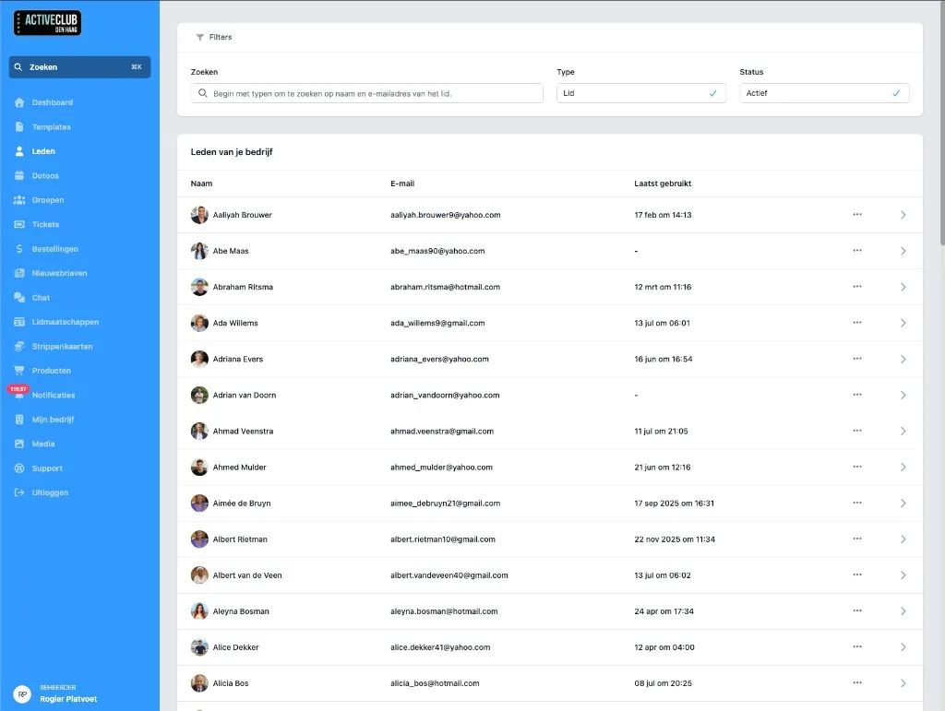Open more options for Ada Willems

[857, 323]
